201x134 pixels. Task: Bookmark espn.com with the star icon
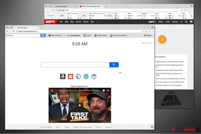click(x=182, y=10)
